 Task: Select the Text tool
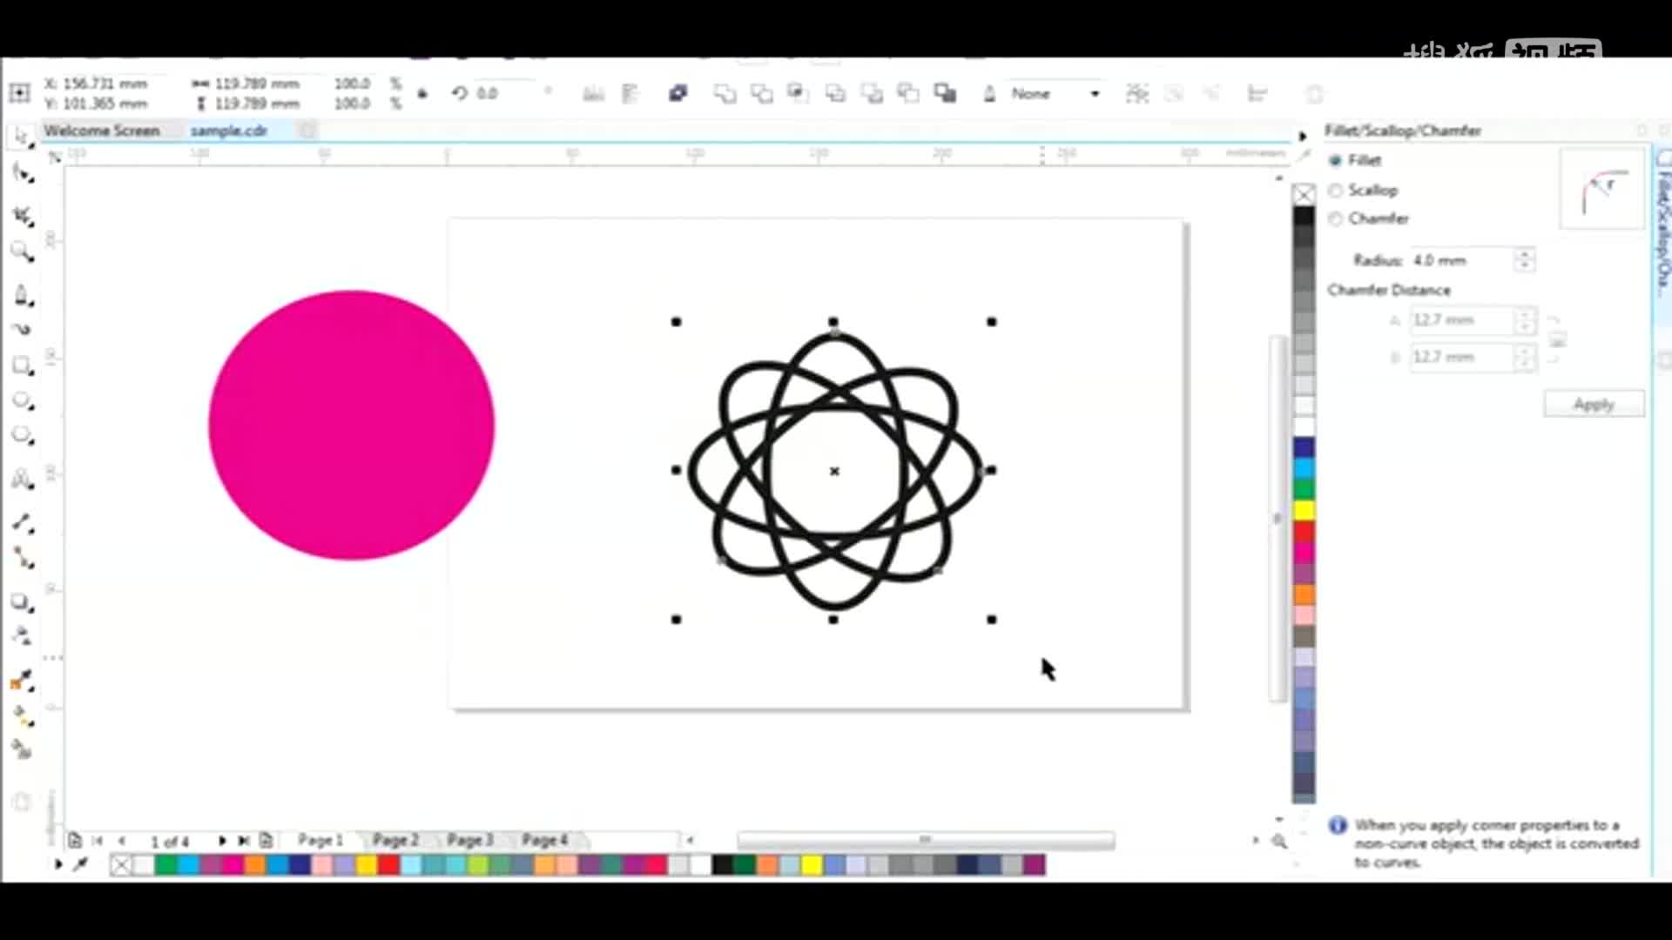click(23, 479)
